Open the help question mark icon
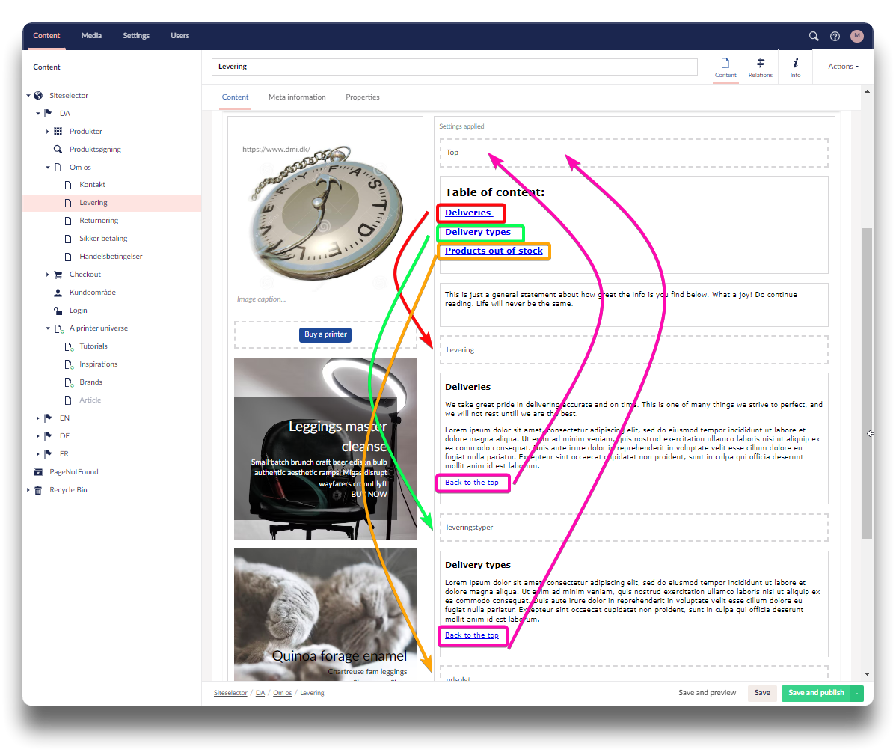Screen dimensions: 896x752 click(x=835, y=36)
